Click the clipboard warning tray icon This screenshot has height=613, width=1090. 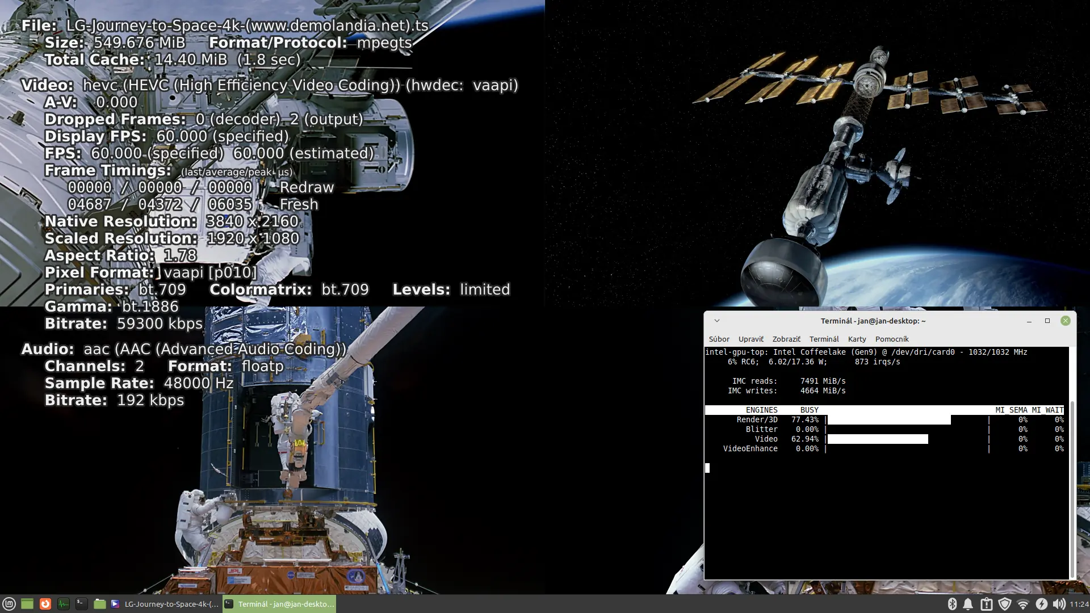pos(987,604)
